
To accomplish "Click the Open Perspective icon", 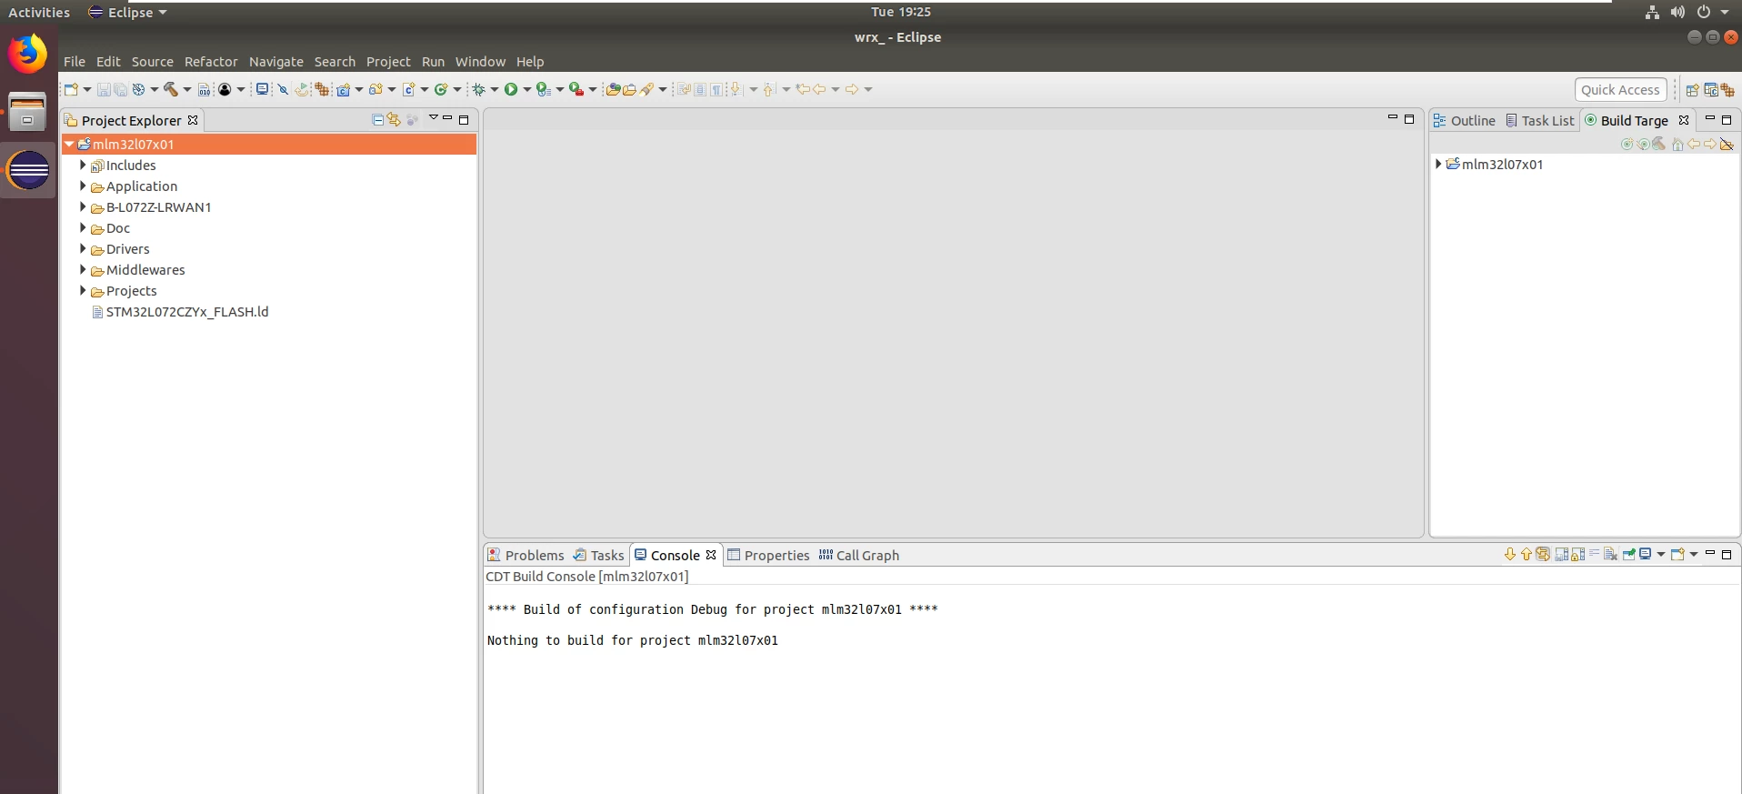I will pyautogui.click(x=1692, y=90).
